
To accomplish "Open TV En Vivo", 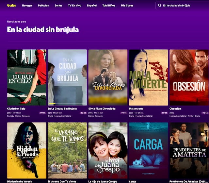I will coord(74,6).
